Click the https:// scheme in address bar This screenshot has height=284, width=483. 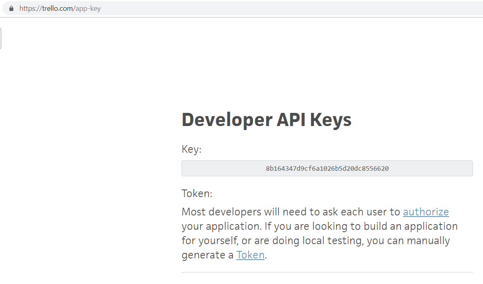point(30,8)
